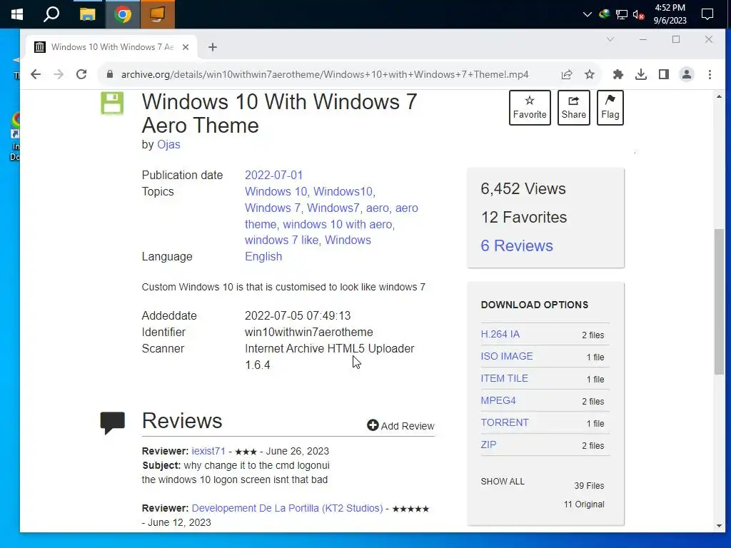
Task: Show hidden system tray icons
Action: pyautogui.click(x=588, y=14)
